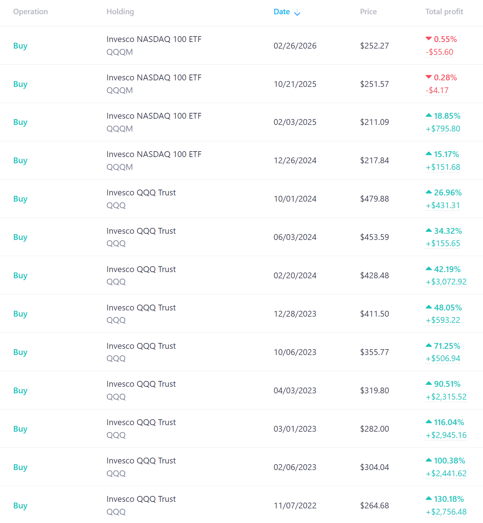Select the QQQM ticker on 12/26/2024 row
This screenshot has height=523, width=483.
(x=119, y=167)
